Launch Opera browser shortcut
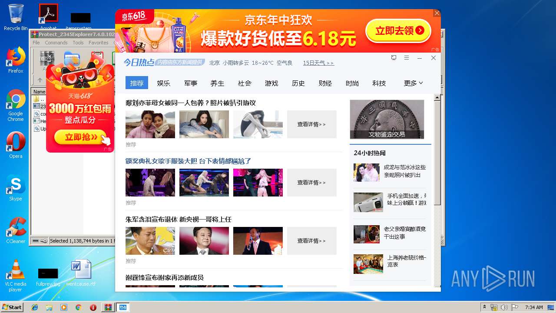Screen dimensions: 556x313 click(x=16, y=145)
